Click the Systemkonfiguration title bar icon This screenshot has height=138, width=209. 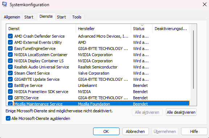(x=5, y=4)
